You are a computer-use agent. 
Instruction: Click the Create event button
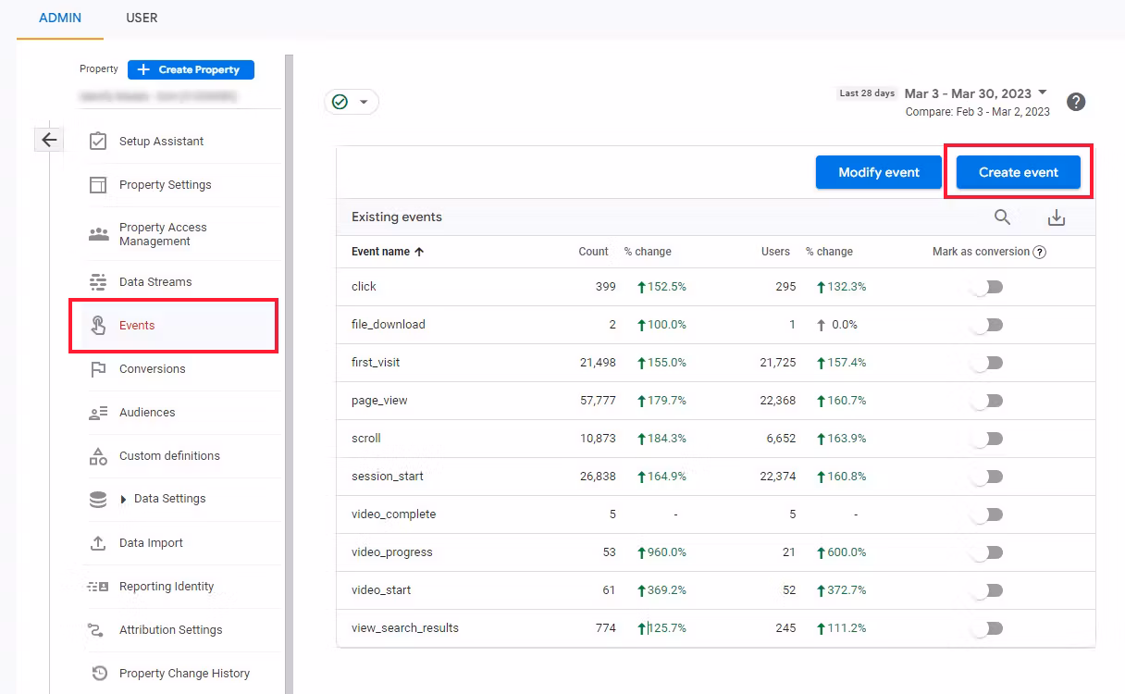pyautogui.click(x=1017, y=172)
